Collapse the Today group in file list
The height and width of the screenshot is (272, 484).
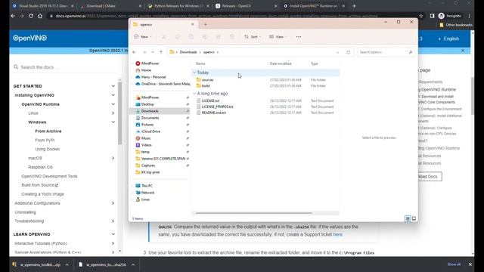tap(194, 73)
